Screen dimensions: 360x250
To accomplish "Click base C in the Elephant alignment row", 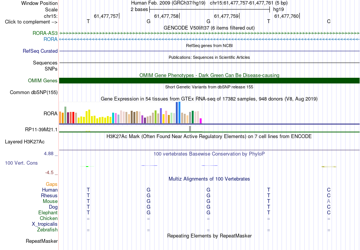I will tap(329, 212).
